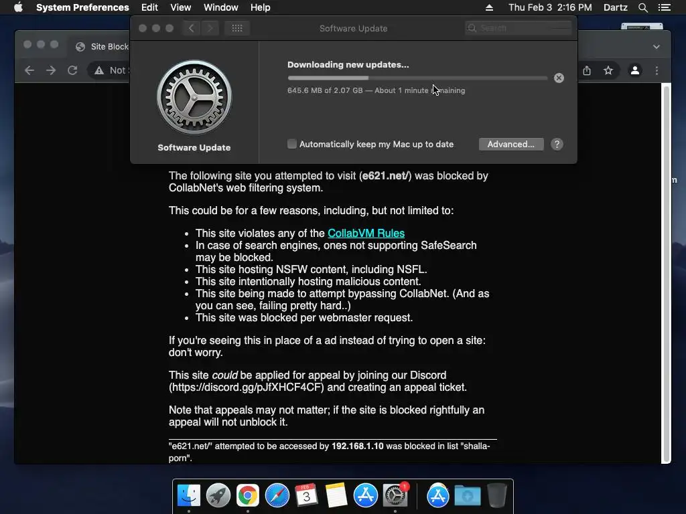
Task: Click the blocked site name e621.net/
Action: pyautogui.click(x=385, y=176)
